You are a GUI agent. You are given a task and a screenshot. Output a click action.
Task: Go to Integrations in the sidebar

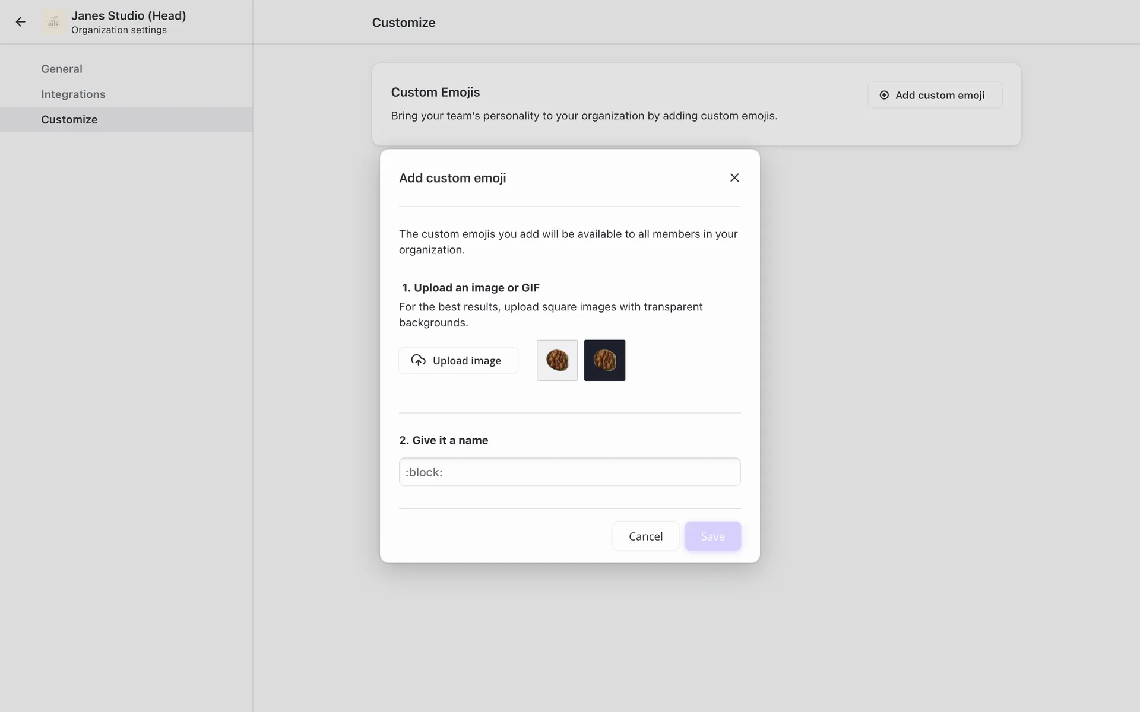73,94
